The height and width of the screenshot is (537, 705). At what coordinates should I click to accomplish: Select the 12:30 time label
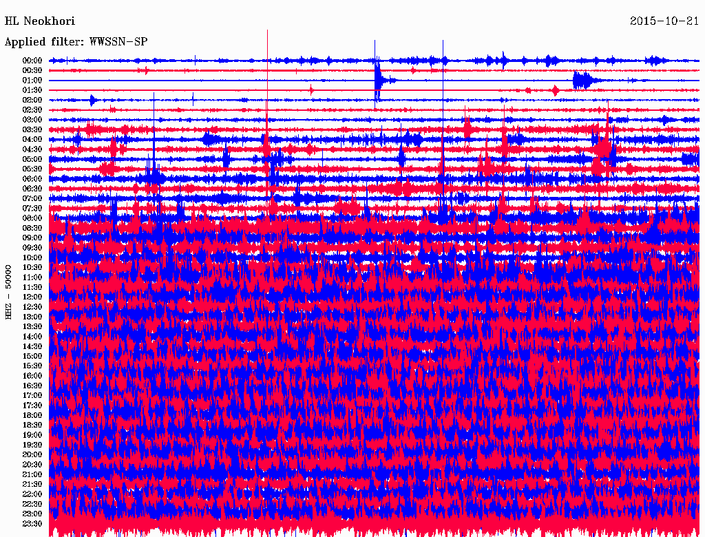tap(32, 307)
